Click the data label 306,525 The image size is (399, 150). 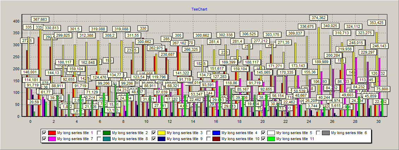pyautogui.click(x=249, y=34)
